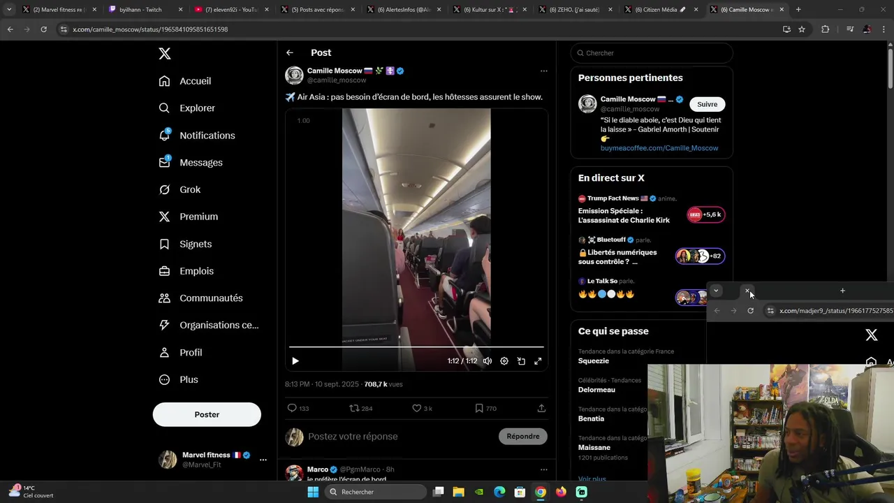The width and height of the screenshot is (894, 503).
Task: Click the Poster button
Action: (207, 414)
